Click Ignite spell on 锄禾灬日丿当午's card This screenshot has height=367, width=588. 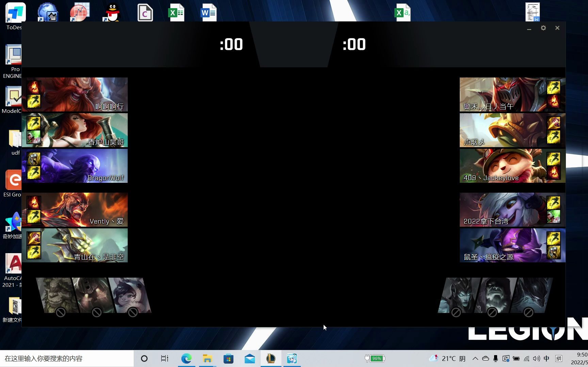coord(554,101)
